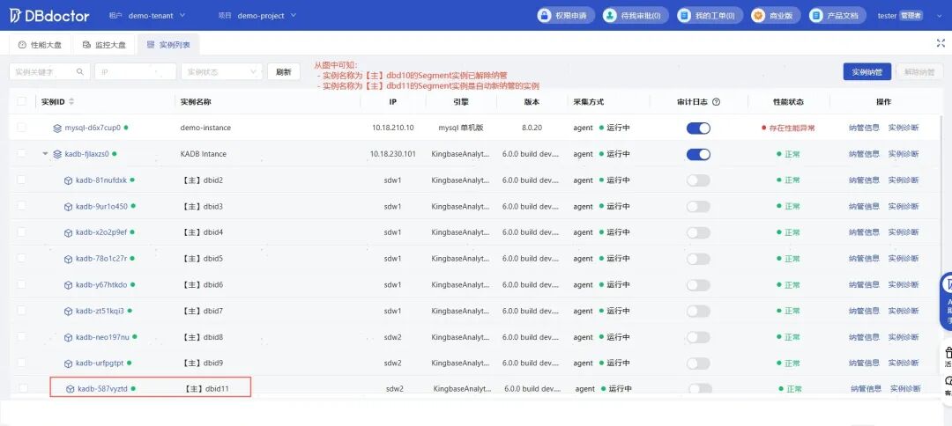Screen dimensions: 952x426
Task: Click the DBdoctor logo
Action: coord(49,16)
